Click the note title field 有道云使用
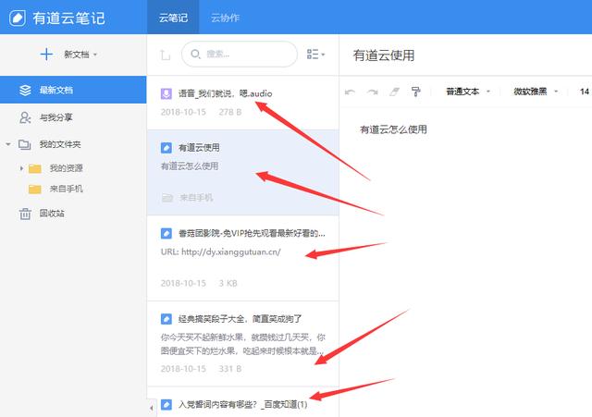This screenshot has width=592, height=417. (384, 55)
